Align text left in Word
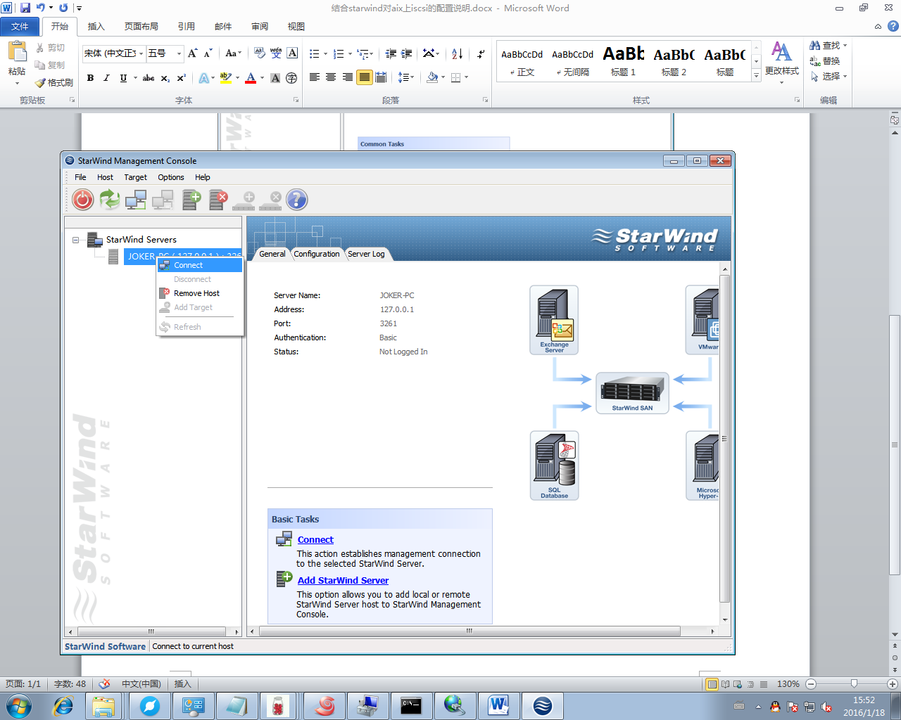Image resolution: width=901 pixels, height=720 pixels. [315, 77]
